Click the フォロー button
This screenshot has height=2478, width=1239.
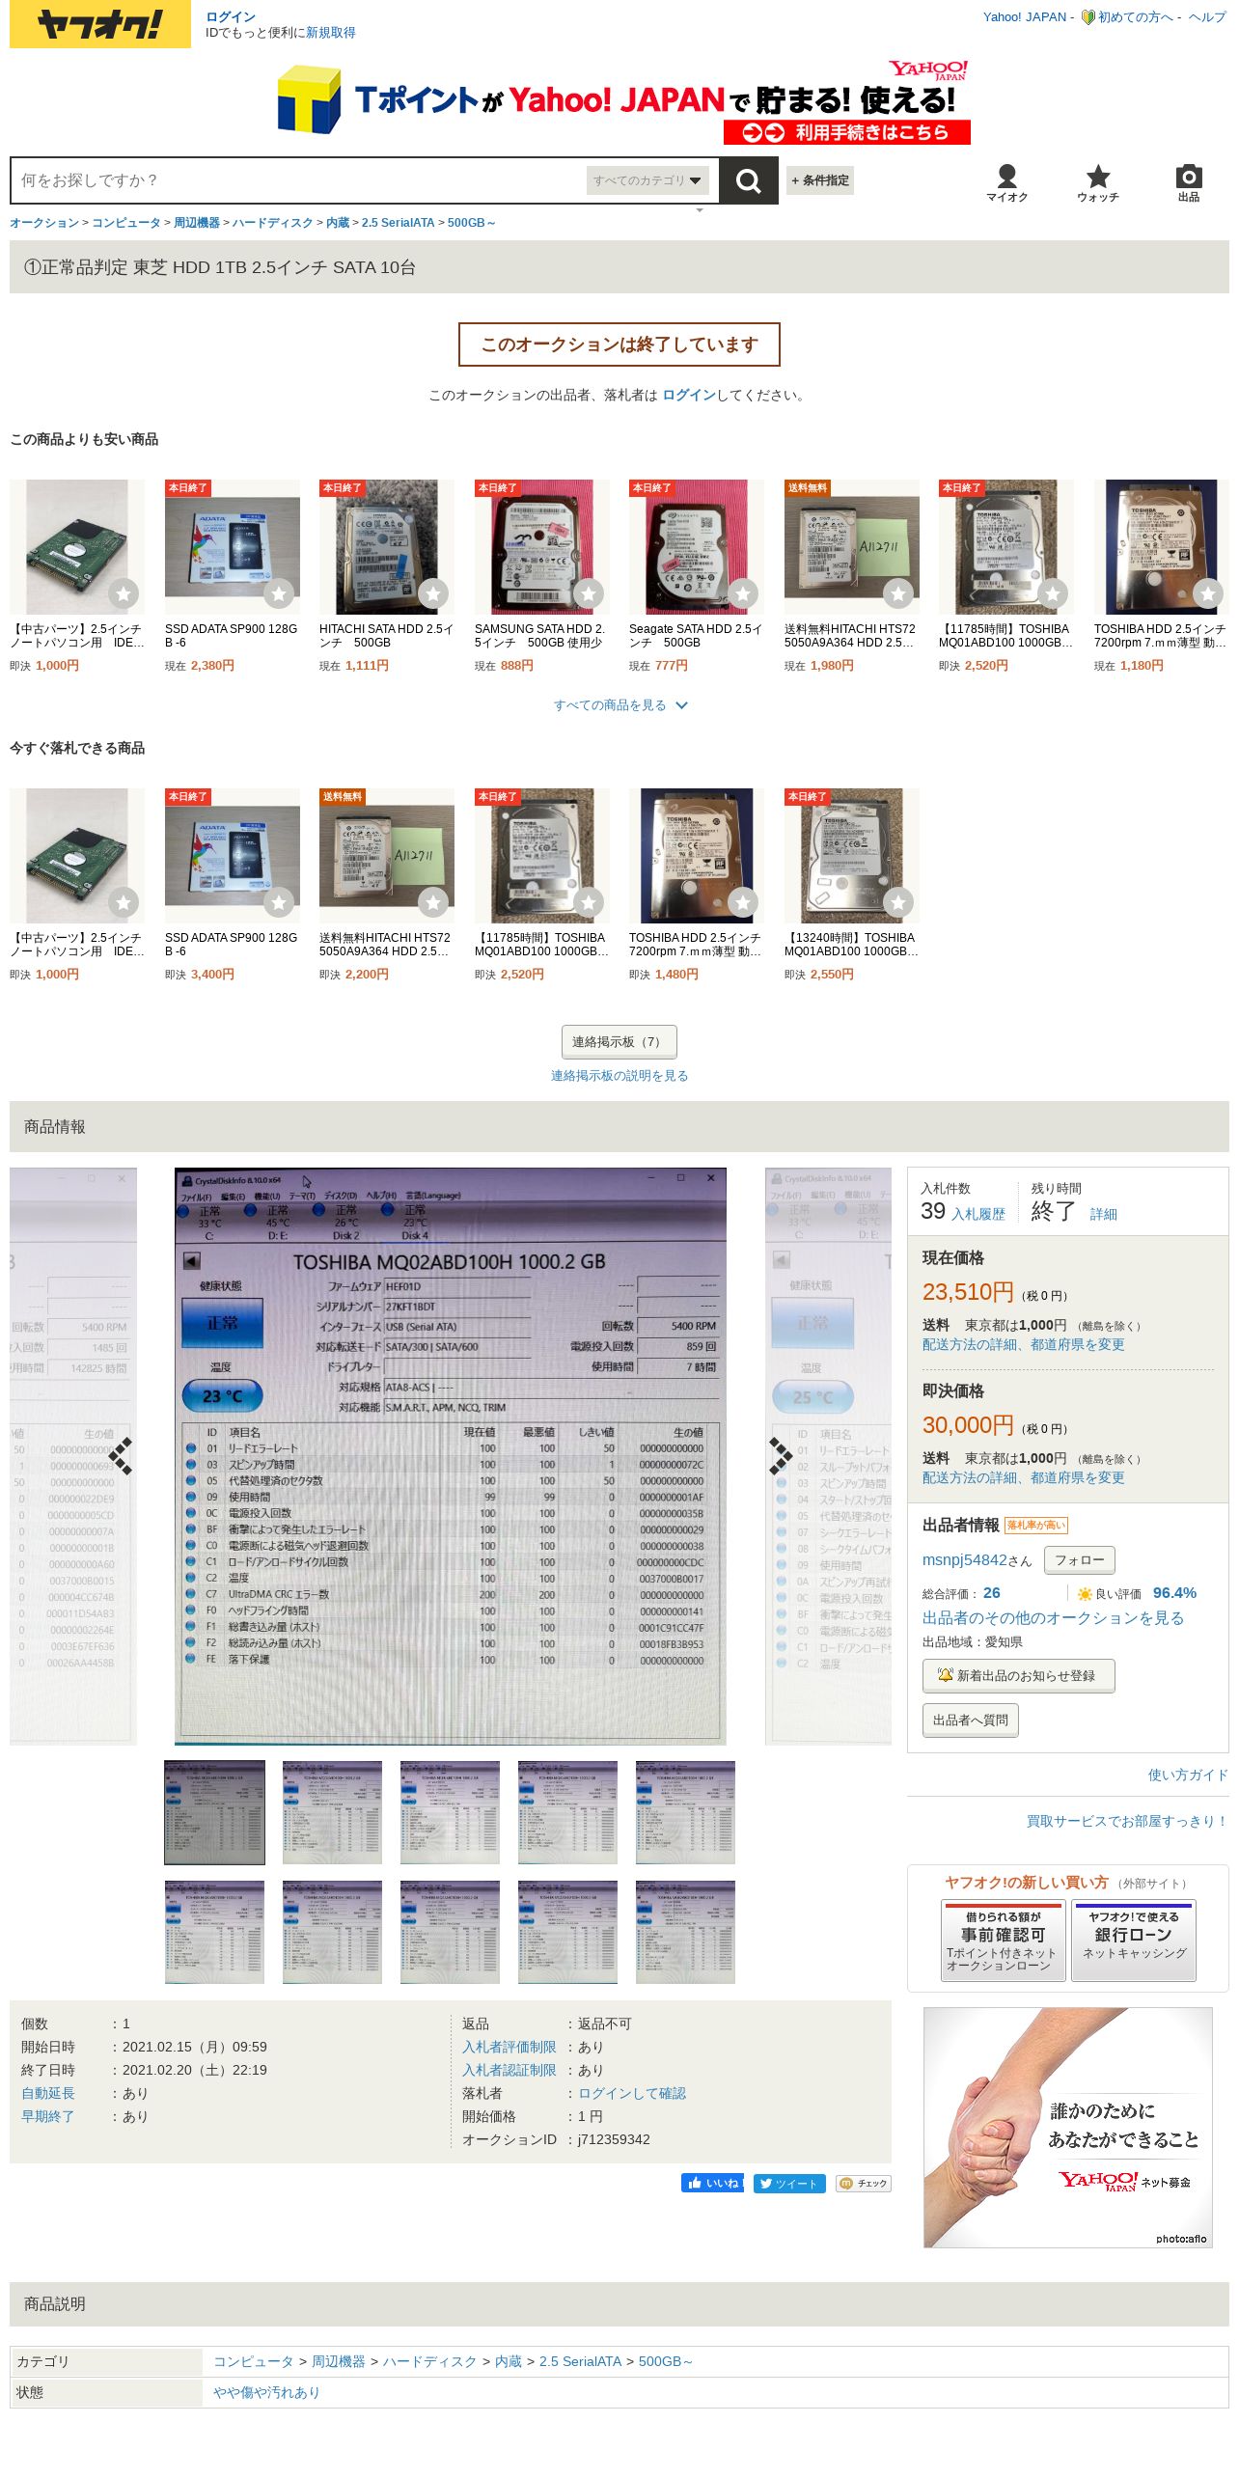click(1079, 1559)
